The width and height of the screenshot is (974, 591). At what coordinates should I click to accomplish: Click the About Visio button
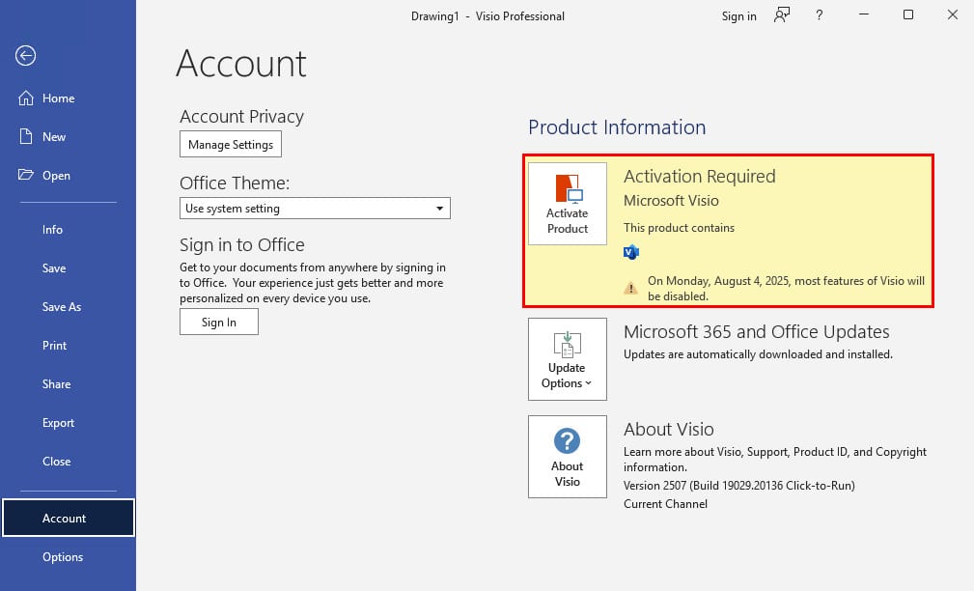tap(568, 457)
